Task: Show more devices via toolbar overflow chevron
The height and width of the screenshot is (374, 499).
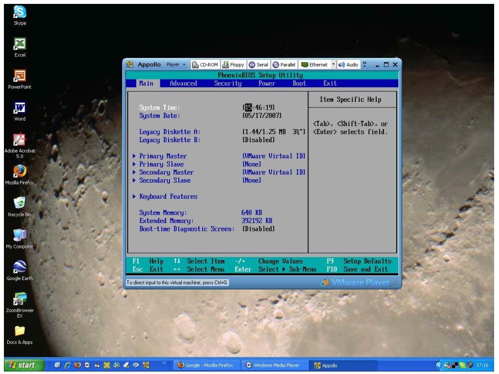Action: [365, 64]
